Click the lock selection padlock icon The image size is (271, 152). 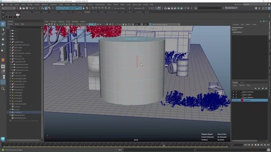coord(83,8)
